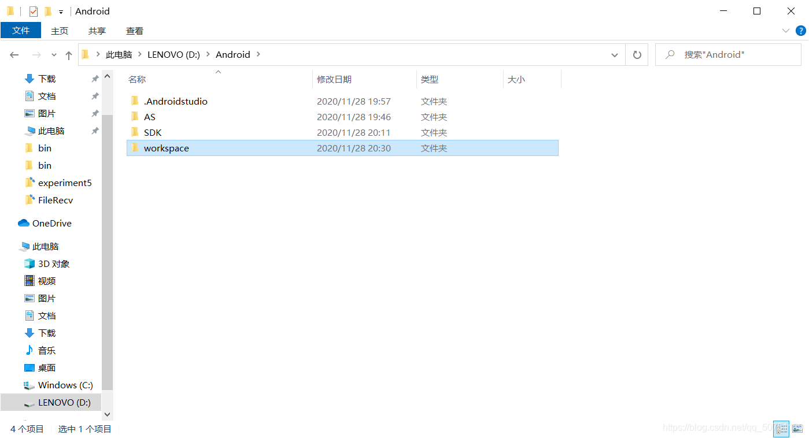Click the OneDrive cloud icon

coord(24,223)
